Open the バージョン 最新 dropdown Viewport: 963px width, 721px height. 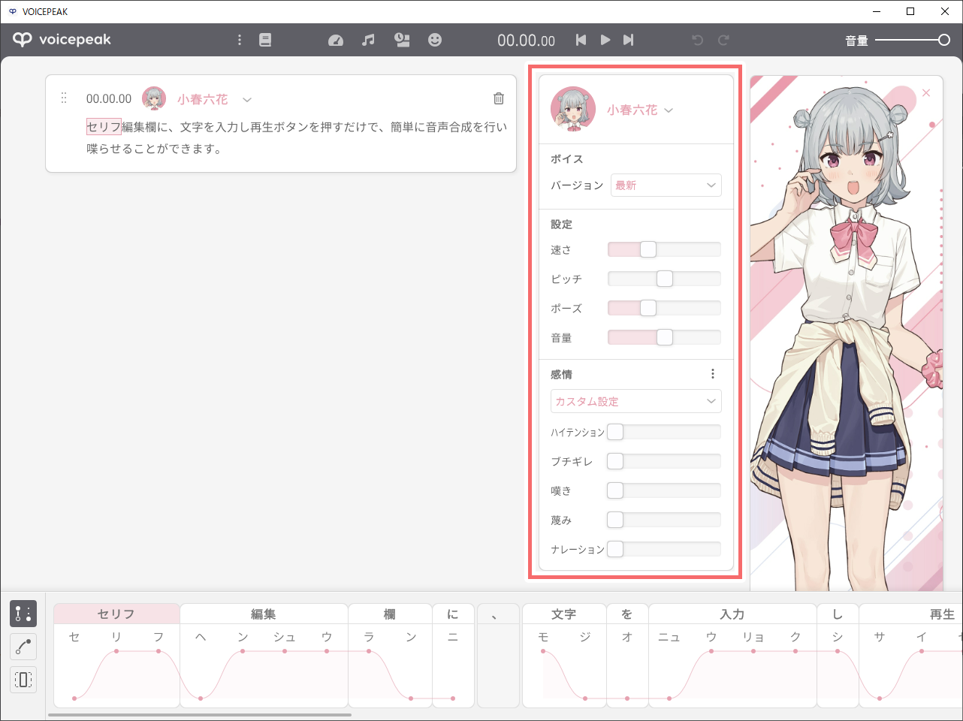pos(666,185)
